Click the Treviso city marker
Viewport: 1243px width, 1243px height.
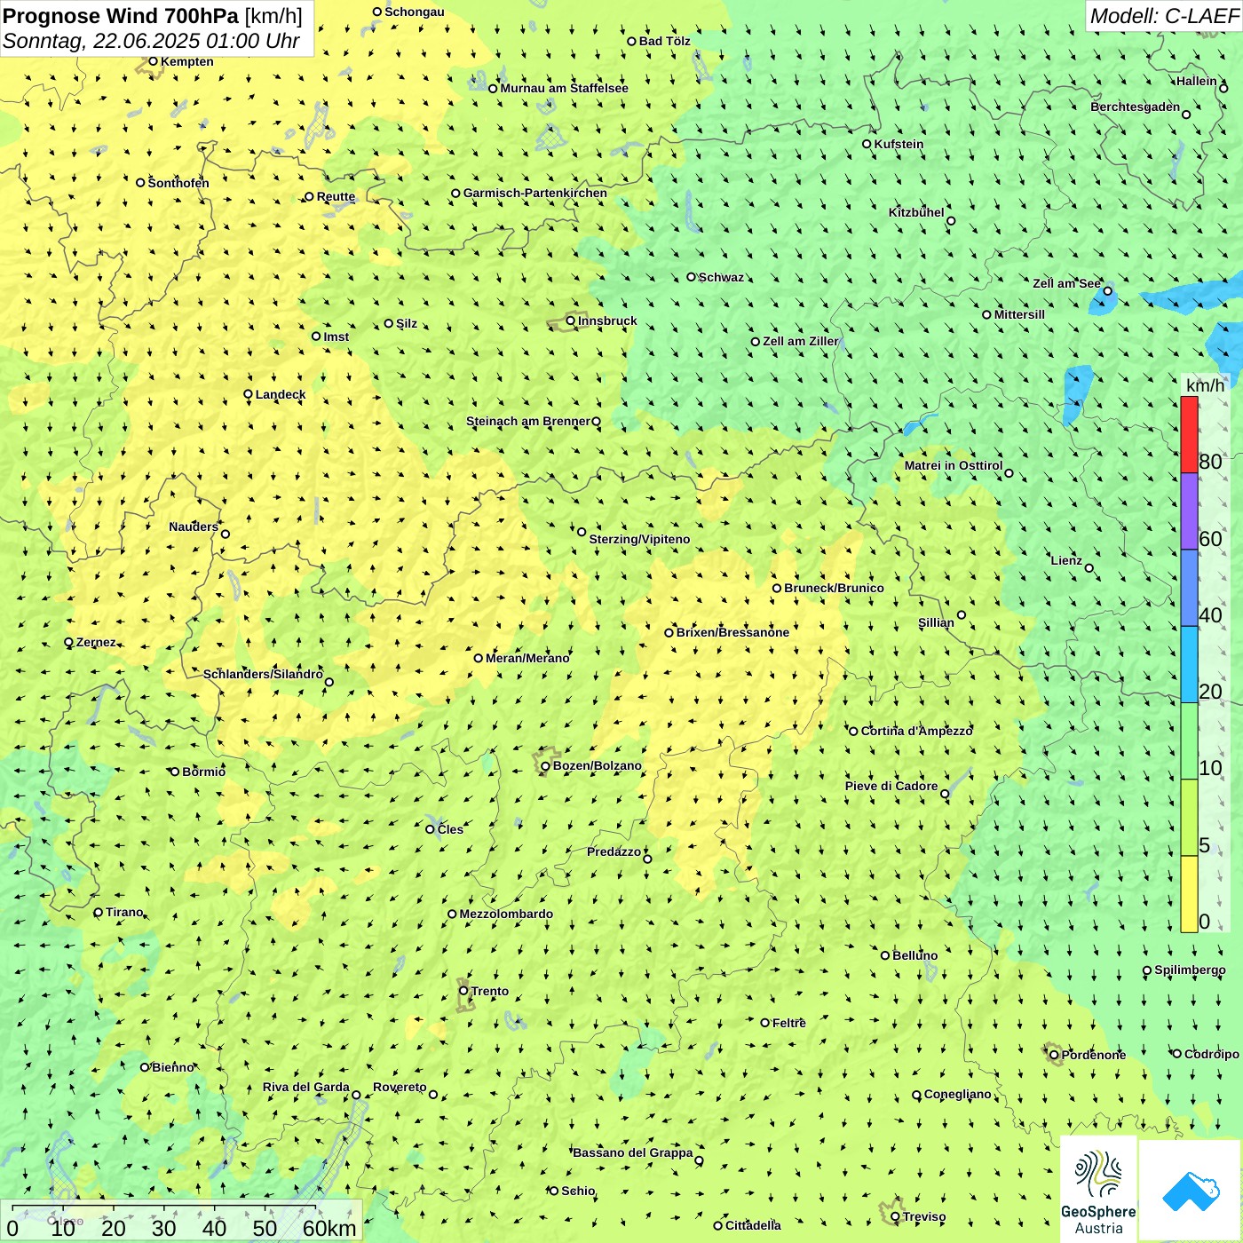pos(895,1217)
